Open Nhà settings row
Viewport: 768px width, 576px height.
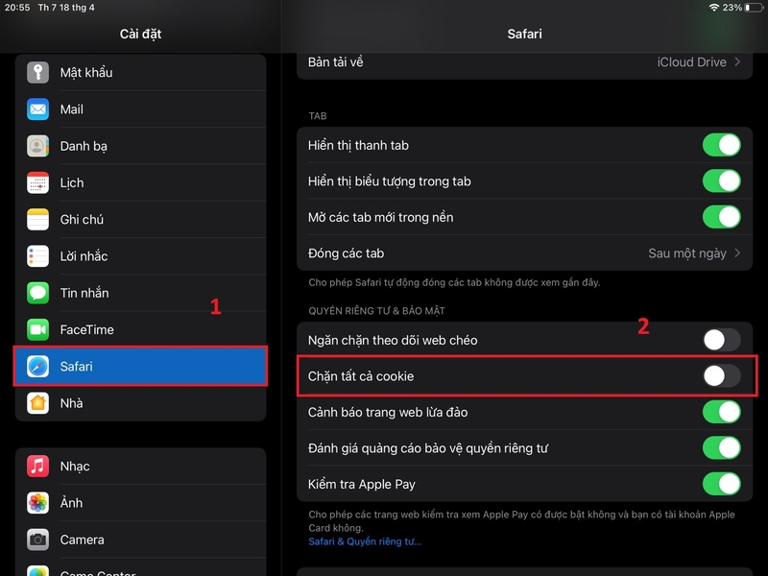(140, 403)
